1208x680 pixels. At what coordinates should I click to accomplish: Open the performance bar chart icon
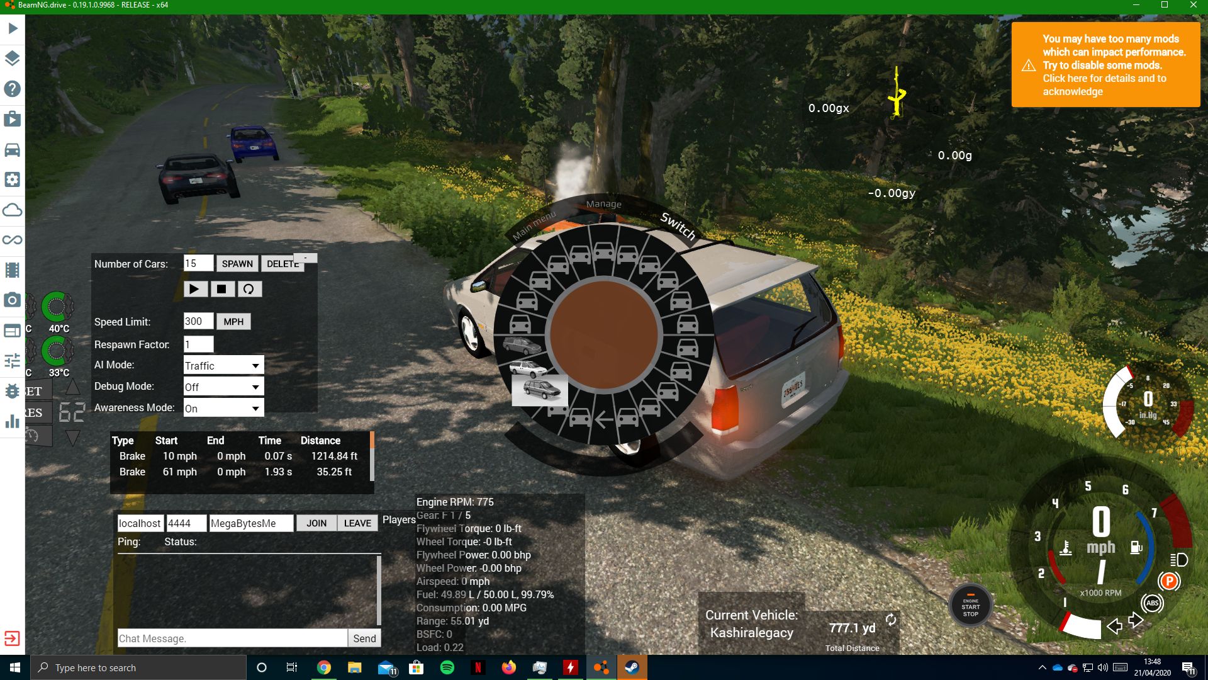point(11,421)
